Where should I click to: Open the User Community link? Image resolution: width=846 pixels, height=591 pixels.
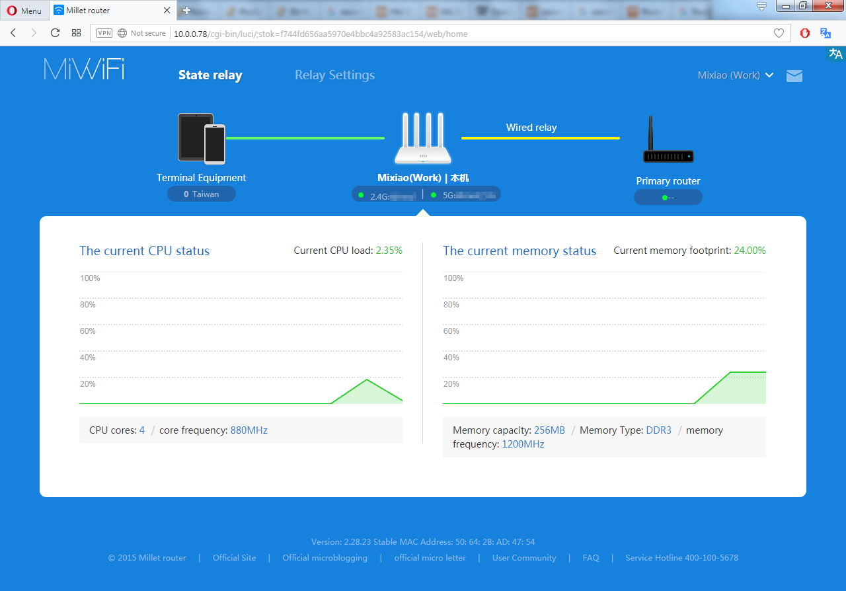(x=524, y=558)
